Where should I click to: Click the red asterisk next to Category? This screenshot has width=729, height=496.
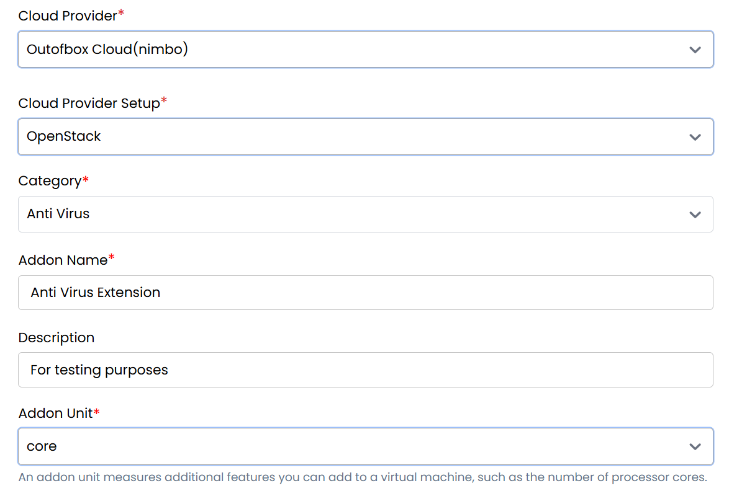[x=86, y=179]
